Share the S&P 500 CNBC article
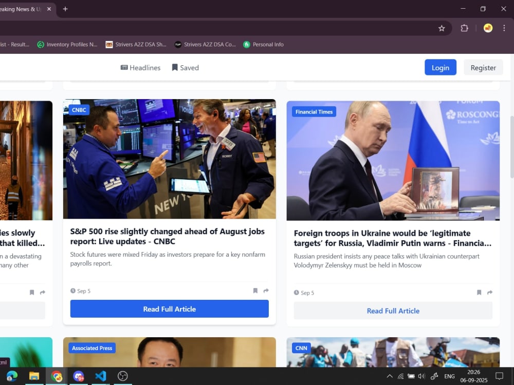 (x=266, y=291)
